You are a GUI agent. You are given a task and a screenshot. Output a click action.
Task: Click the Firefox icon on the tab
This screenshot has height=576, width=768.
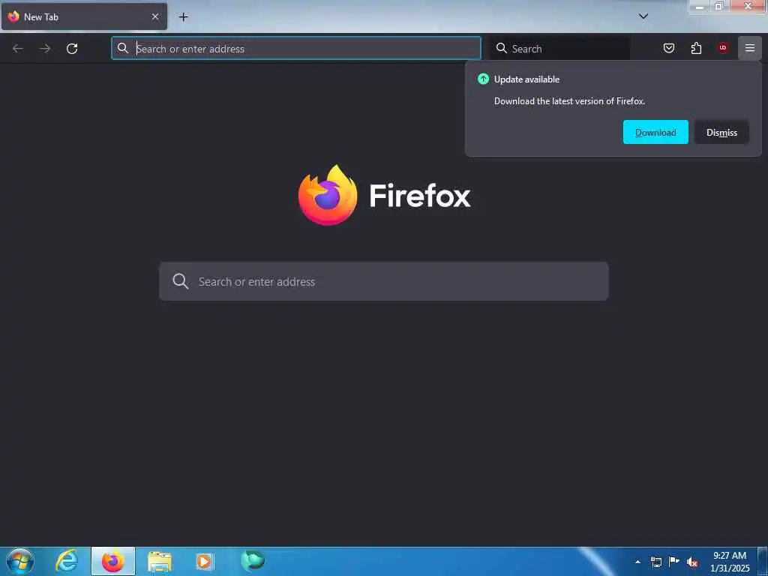tap(13, 16)
